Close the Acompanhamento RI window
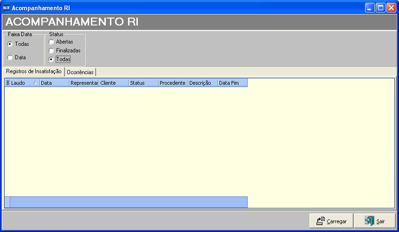The height and width of the screenshot is (232, 399). pos(391,8)
